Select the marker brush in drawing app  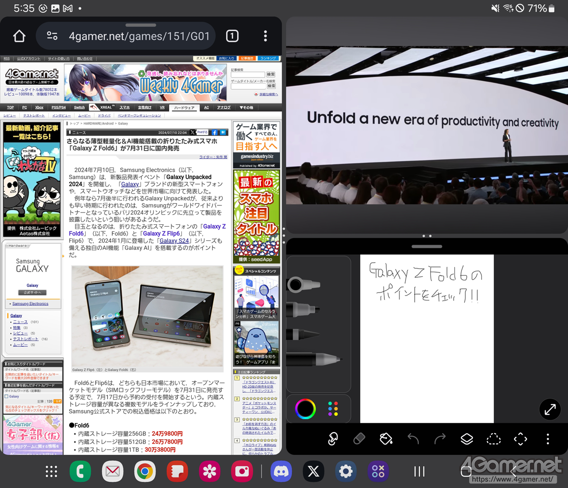click(x=303, y=284)
